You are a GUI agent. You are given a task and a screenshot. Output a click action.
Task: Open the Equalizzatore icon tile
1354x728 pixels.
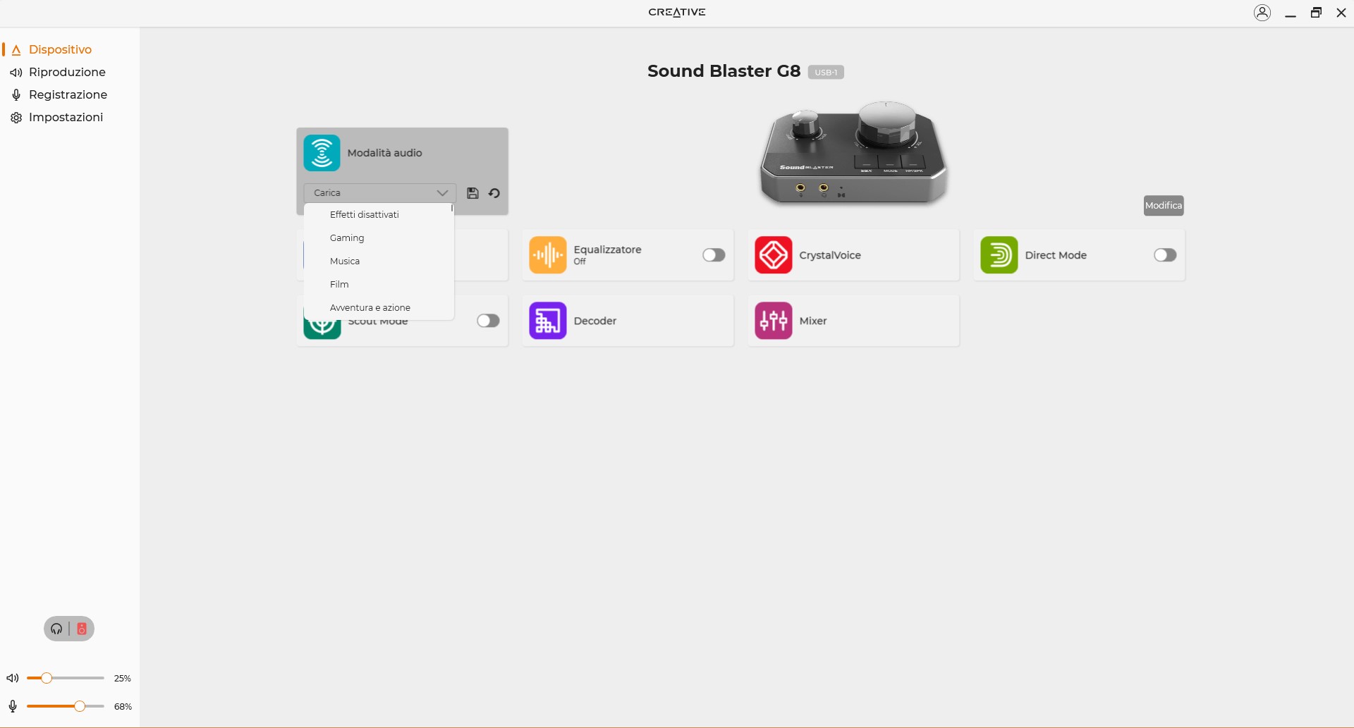[x=548, y=255]
